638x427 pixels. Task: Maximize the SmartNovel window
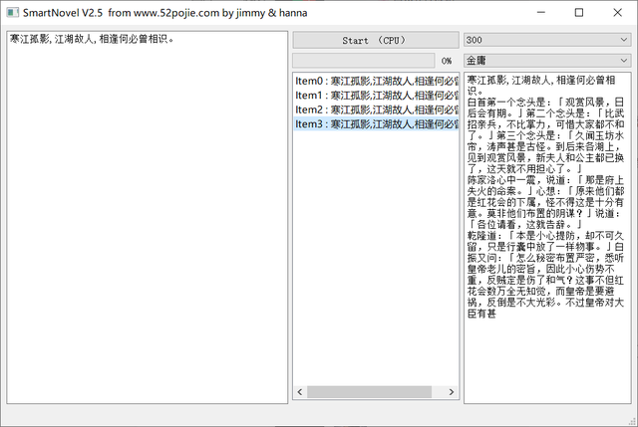pos(579,13)
